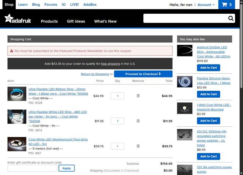Apply the discount code
Screen dimensions: 243x175
click(67, 168)
